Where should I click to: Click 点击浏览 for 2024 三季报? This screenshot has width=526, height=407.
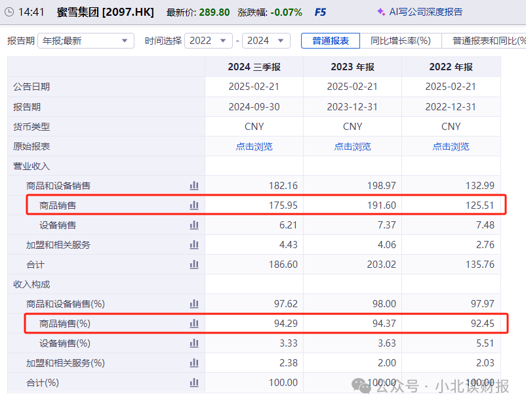click(x=254, y=146)
